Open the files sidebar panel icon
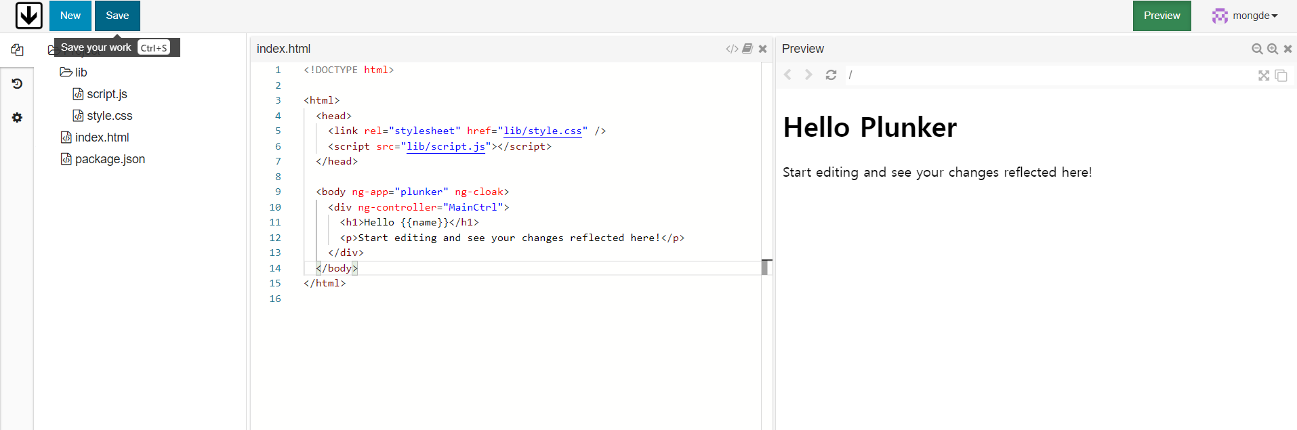This screenshot has width=1297, height=430. pos(17,50)
